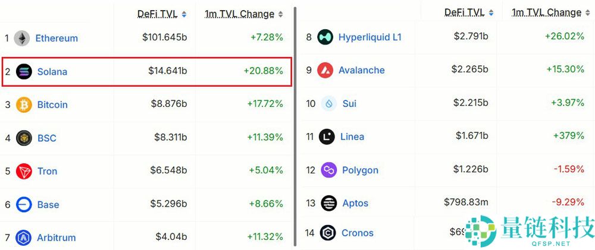Open the Solana chain link
This screenshot has width=595, height=250.
[x=52, y=72]
